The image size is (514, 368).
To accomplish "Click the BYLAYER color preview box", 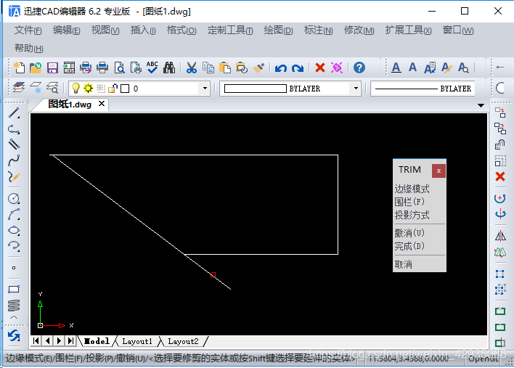I will (x=255, y=89).
